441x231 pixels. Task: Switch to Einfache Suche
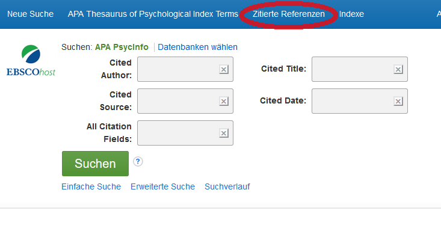[x=91, y=186]
